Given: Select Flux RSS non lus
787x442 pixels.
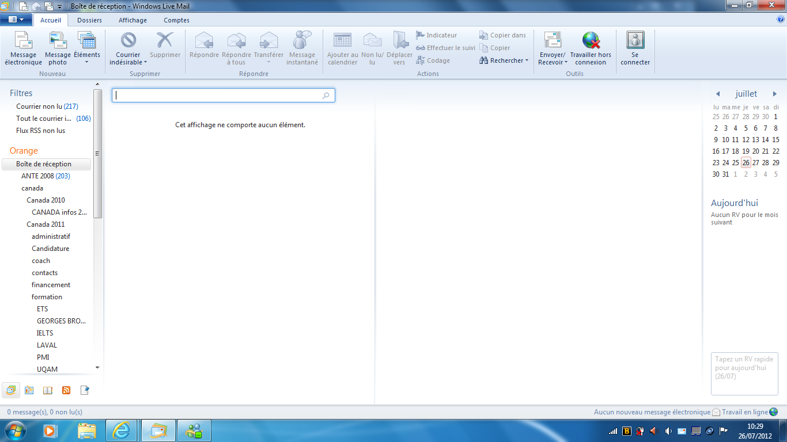Looking at the screenshot, I should [41, 131].
